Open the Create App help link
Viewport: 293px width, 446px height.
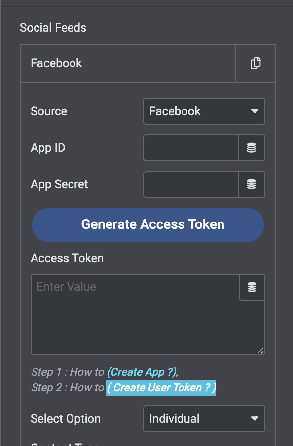(x=142, y=372)
